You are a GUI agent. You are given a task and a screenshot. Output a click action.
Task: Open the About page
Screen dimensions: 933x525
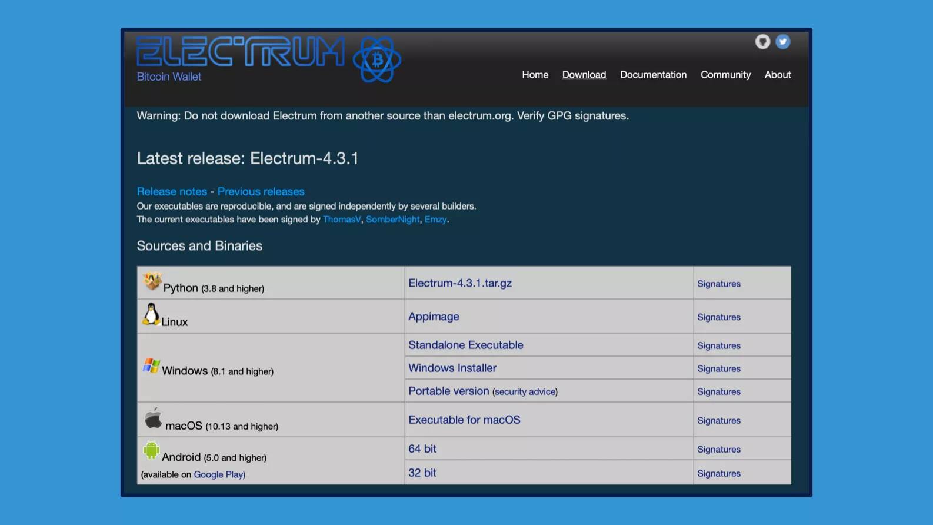point(777,75)
